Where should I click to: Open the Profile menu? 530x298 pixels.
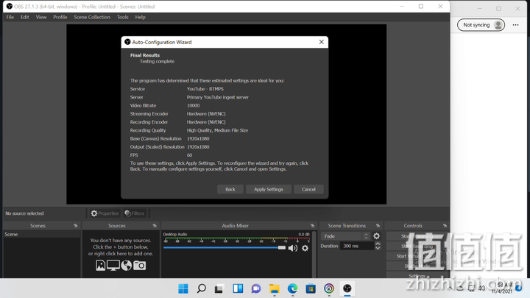(60, 17)
